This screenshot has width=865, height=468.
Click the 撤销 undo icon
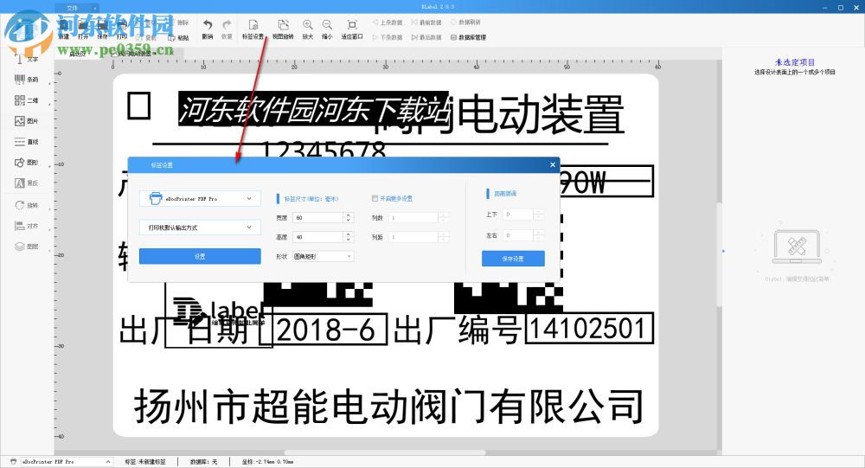click(x=208, y=29)
